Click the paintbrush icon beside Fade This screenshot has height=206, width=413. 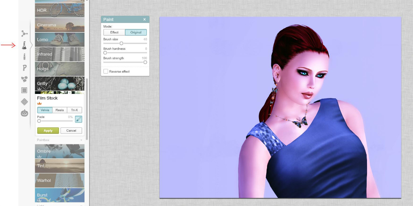click(x=79, y=119)
